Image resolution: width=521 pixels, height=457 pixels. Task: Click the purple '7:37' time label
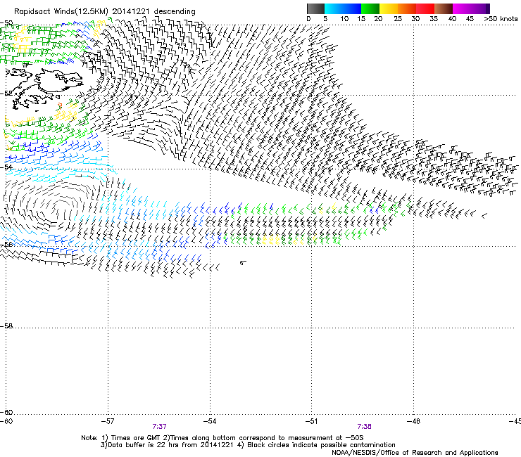[160, 427]
